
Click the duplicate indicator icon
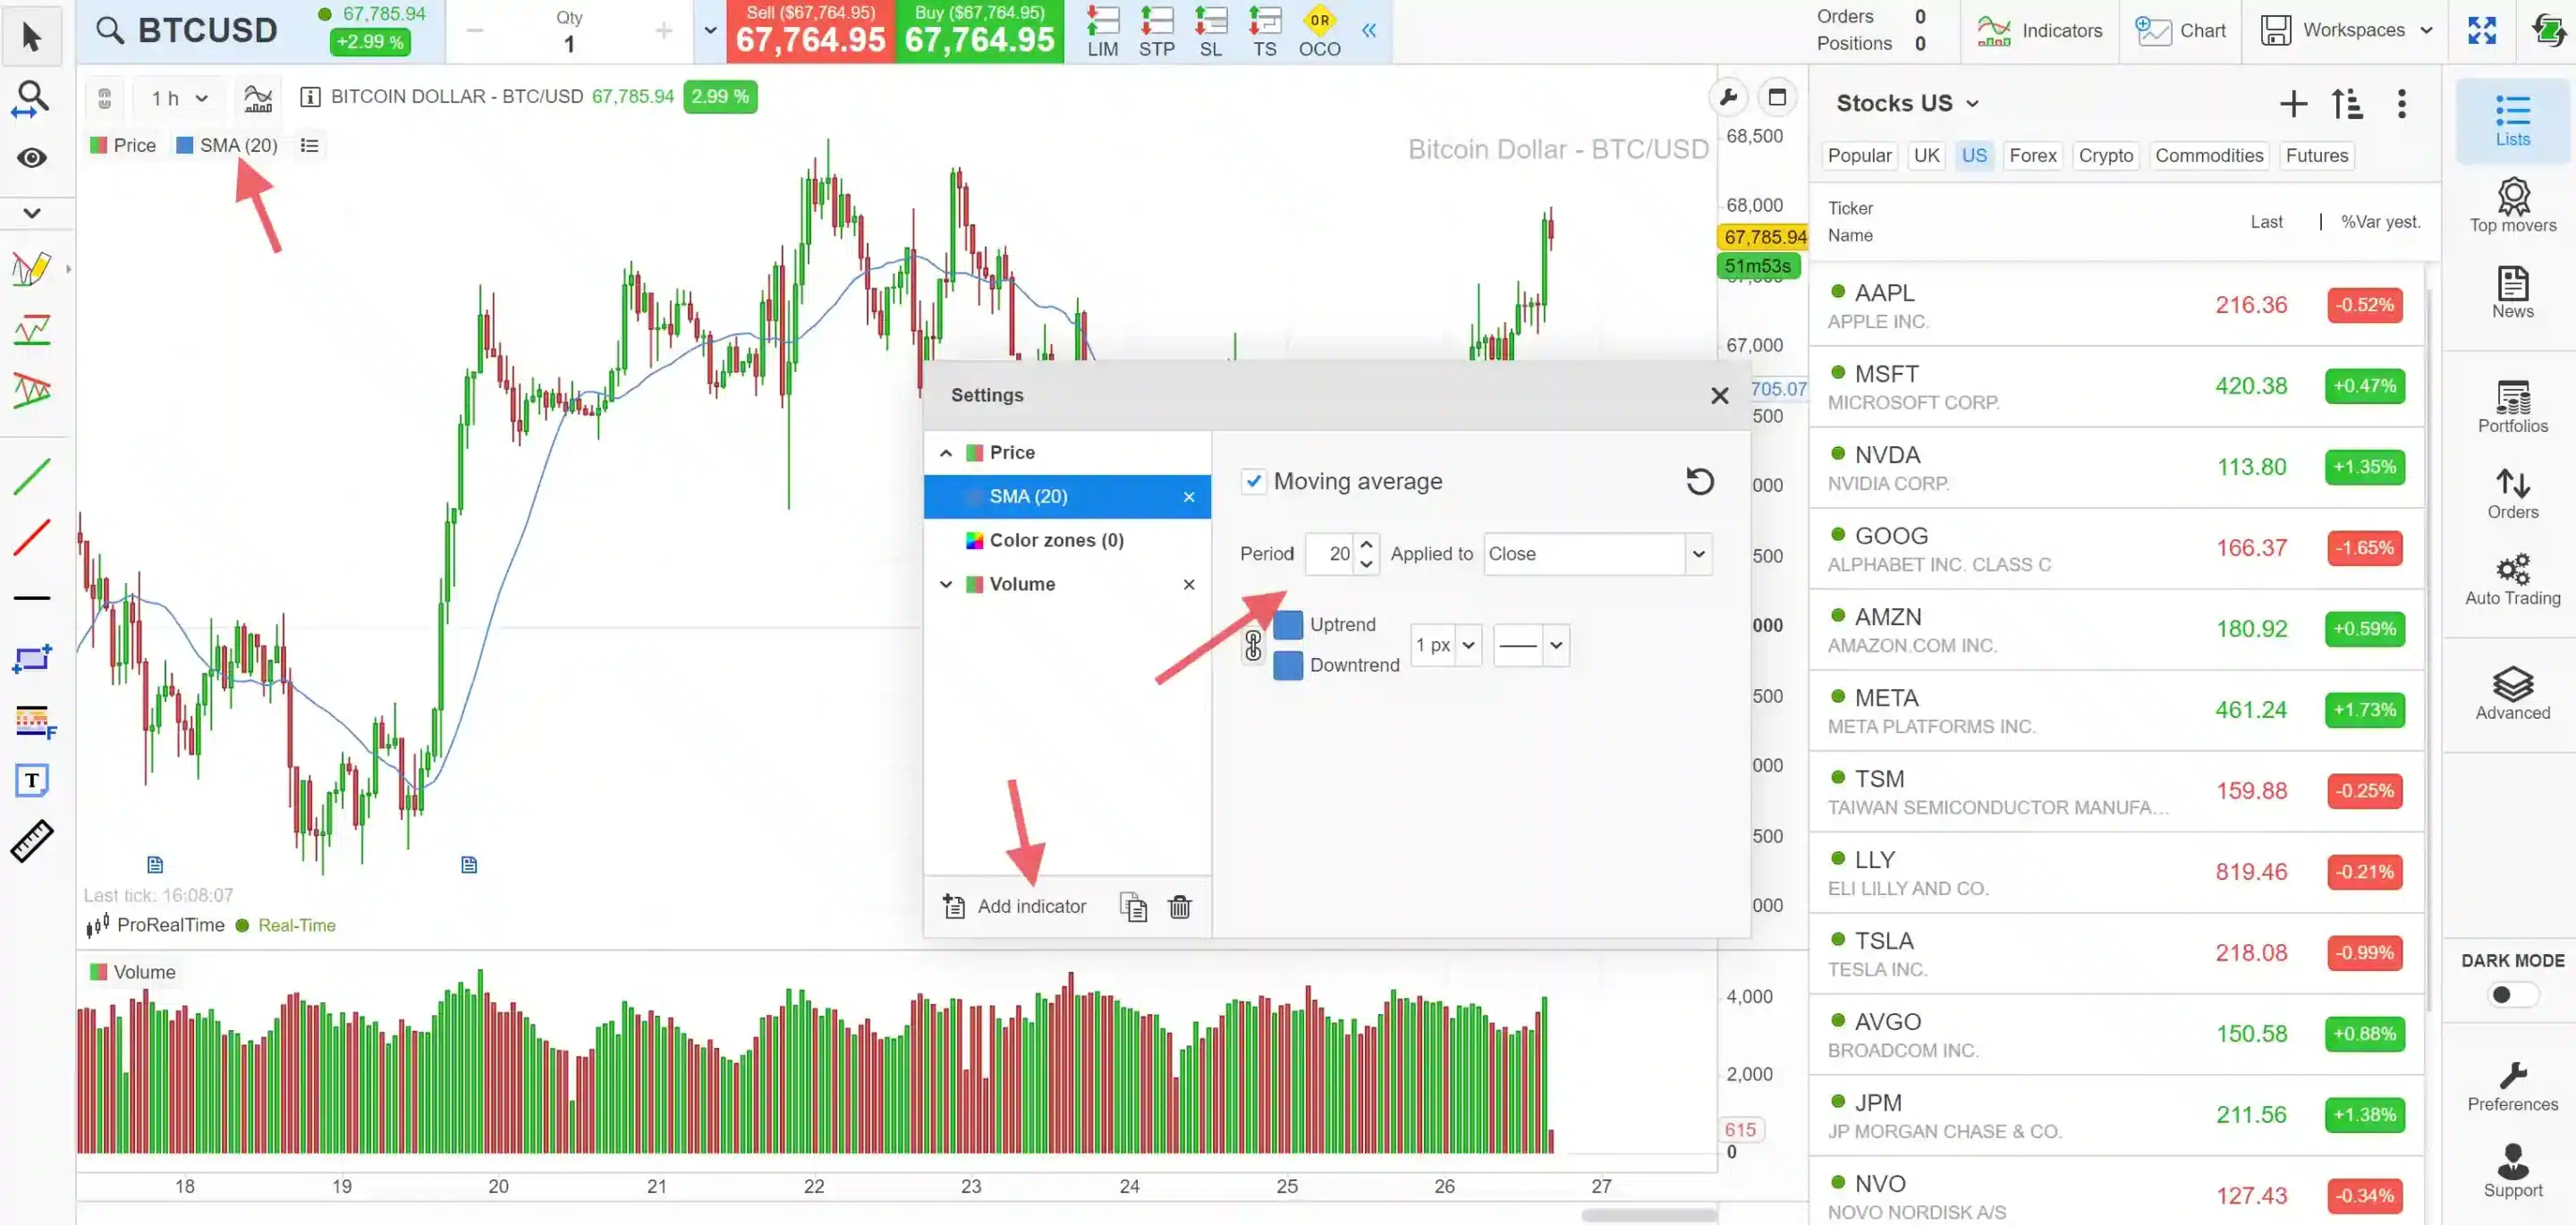click(x=1132, y=906)
